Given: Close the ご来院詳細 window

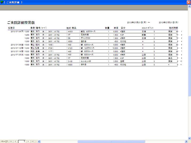Looking at the screenshot, I should coord(189,2).
